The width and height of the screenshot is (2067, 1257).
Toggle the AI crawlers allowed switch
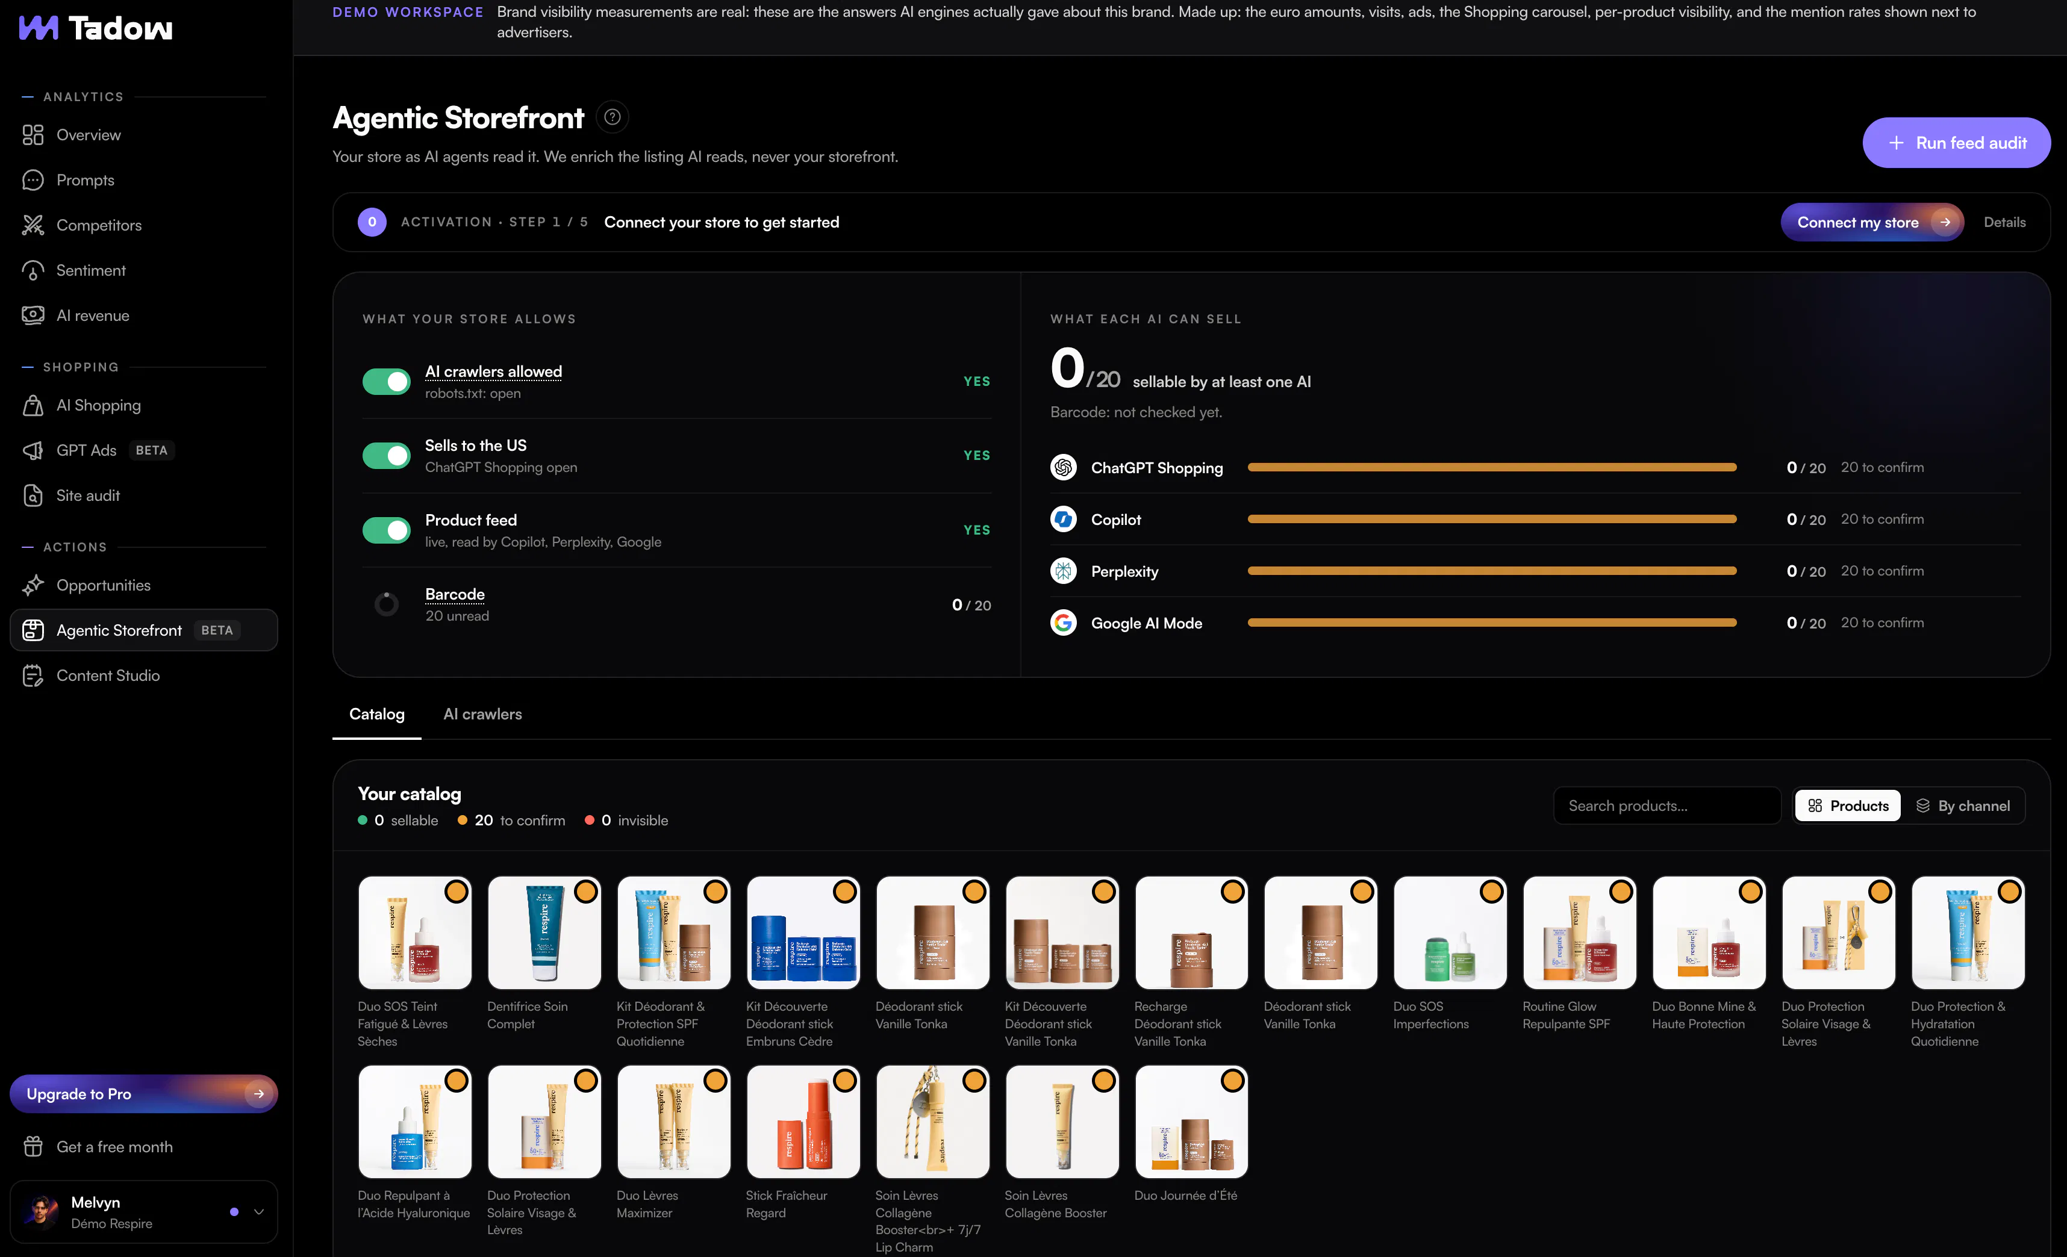click(x=386, y=382)
